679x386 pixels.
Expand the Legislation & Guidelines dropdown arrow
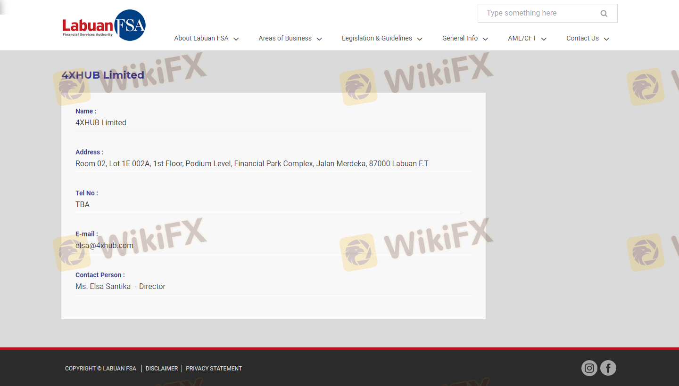420,39
